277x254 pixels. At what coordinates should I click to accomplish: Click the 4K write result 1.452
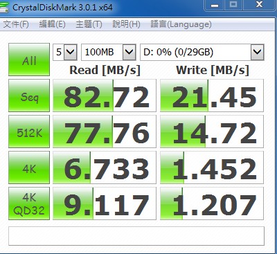(212, 167)
